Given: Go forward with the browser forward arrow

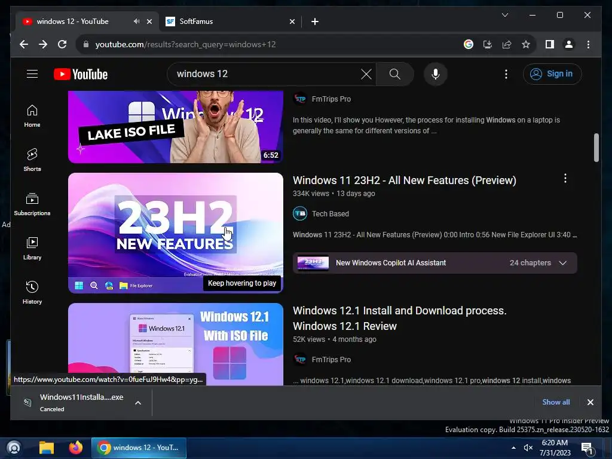Looking at the screenshot, I should [43, 44].
